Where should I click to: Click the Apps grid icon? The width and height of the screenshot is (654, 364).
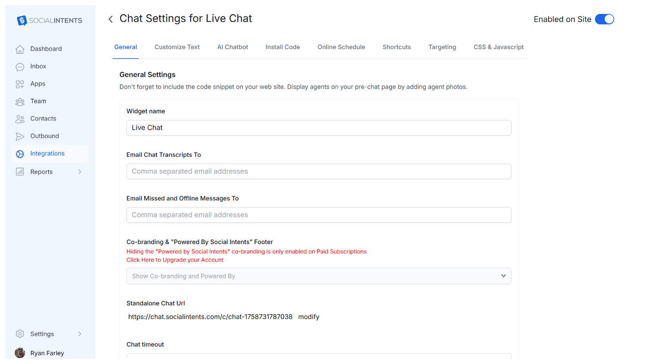click(x=20, y=84)
